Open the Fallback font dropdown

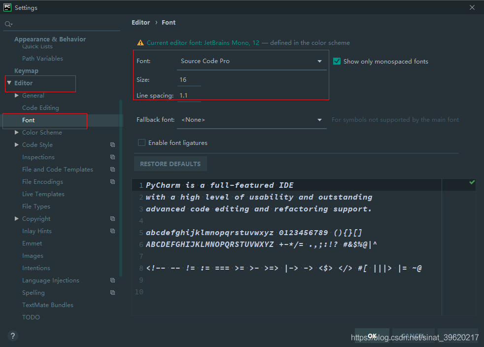pyautogui.click(x=251, y=120)
